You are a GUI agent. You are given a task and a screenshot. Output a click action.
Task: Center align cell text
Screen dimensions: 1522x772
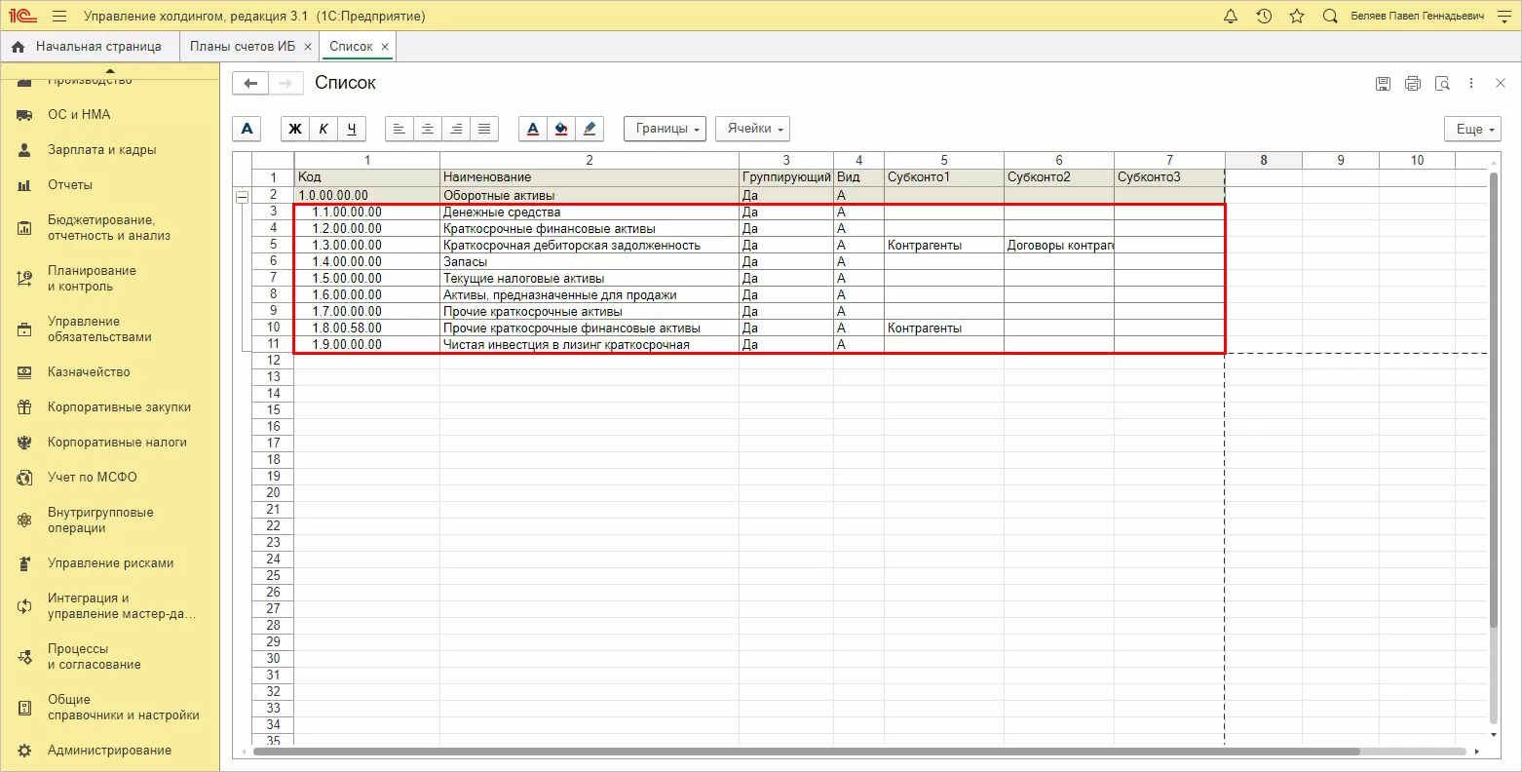point(428,129)
